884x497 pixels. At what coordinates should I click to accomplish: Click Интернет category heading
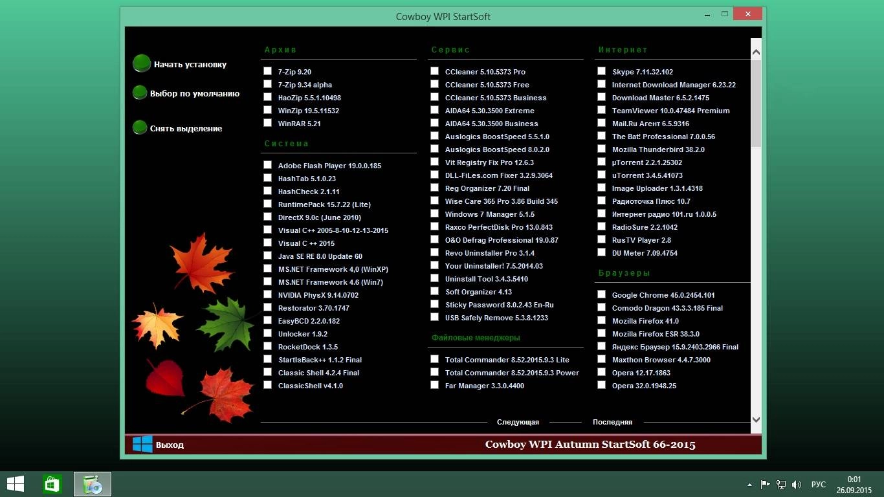tap(623, 50)
